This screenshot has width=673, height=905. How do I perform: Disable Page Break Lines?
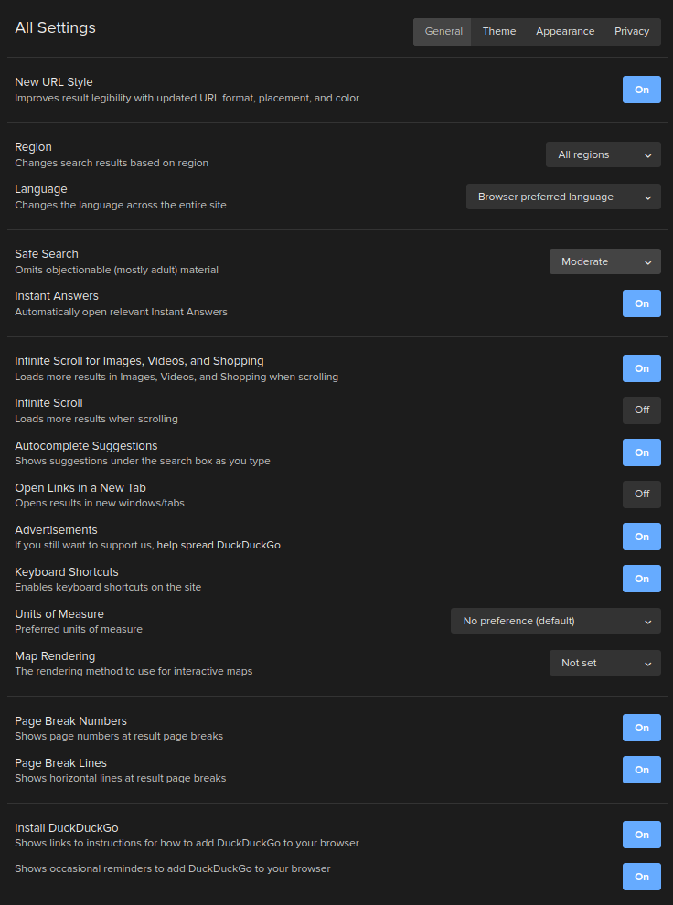(x=641, y=770)
